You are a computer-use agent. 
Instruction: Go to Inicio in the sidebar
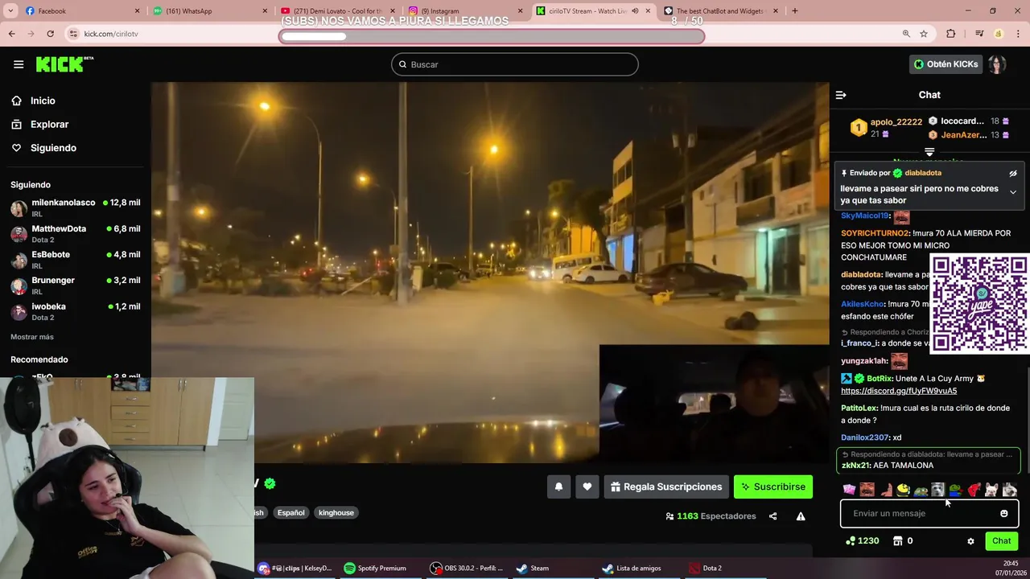(76, 101)
